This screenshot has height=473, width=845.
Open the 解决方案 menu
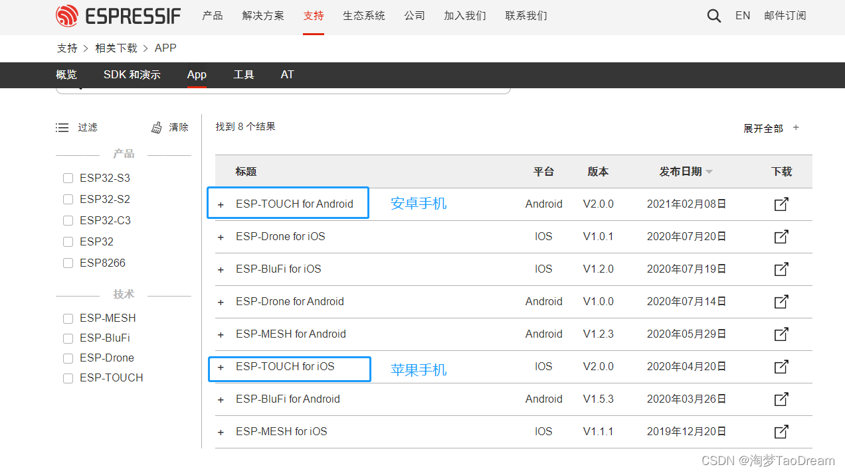(263, 15)
